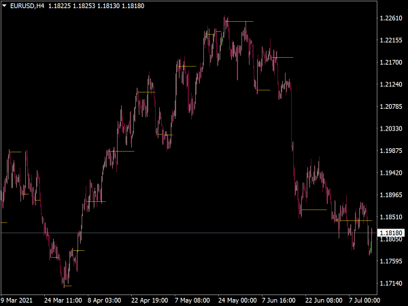Select the current price label 1.18180
This screenshot has width=408, height=306.
tap(391, 233)
